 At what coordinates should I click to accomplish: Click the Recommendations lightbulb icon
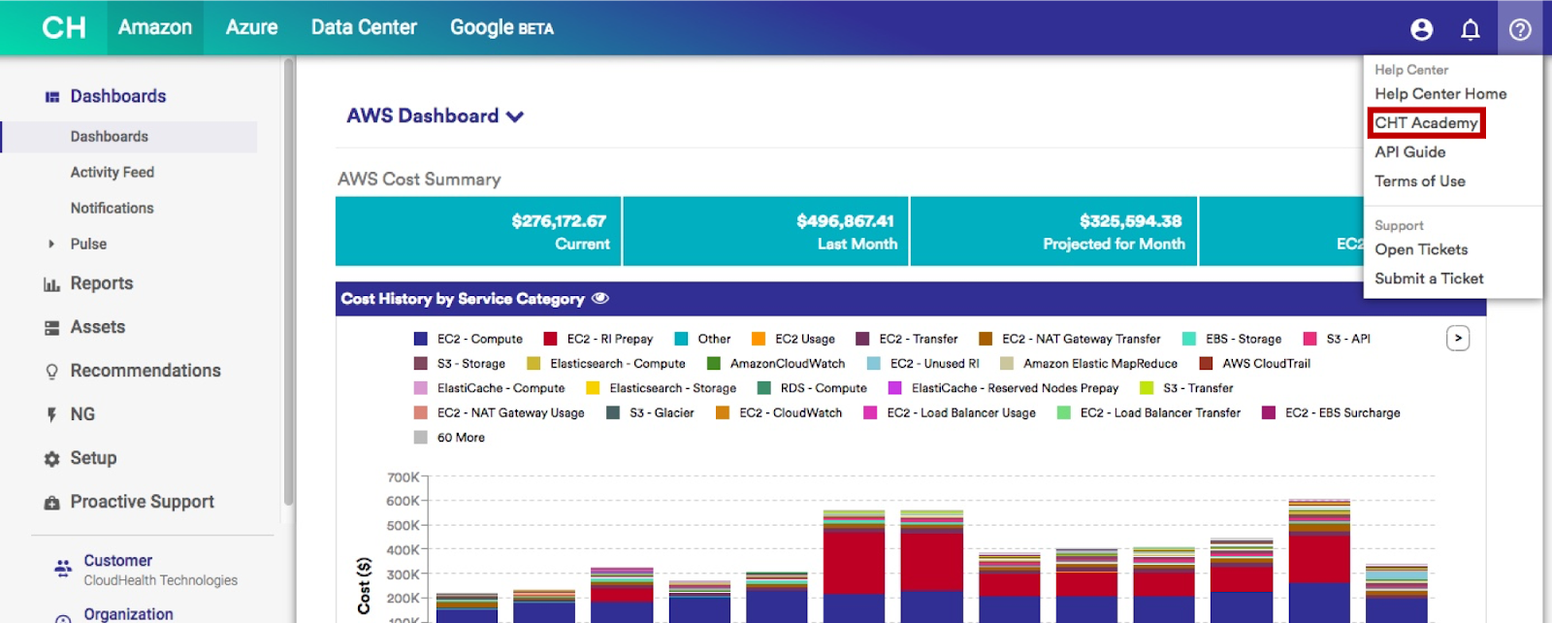[x=52, y=372]
